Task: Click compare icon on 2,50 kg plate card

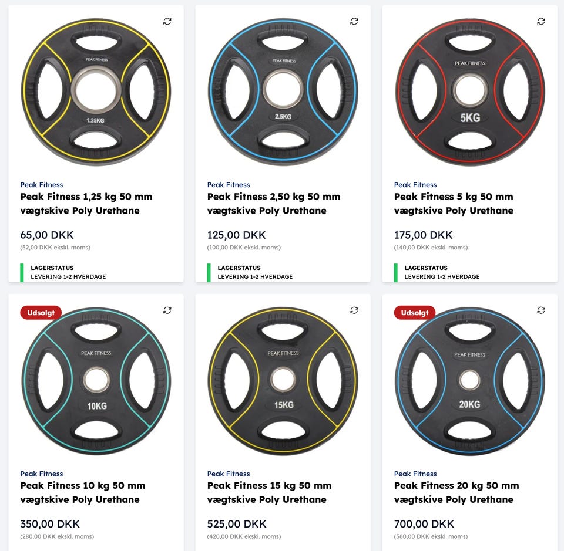Action: 354,21
